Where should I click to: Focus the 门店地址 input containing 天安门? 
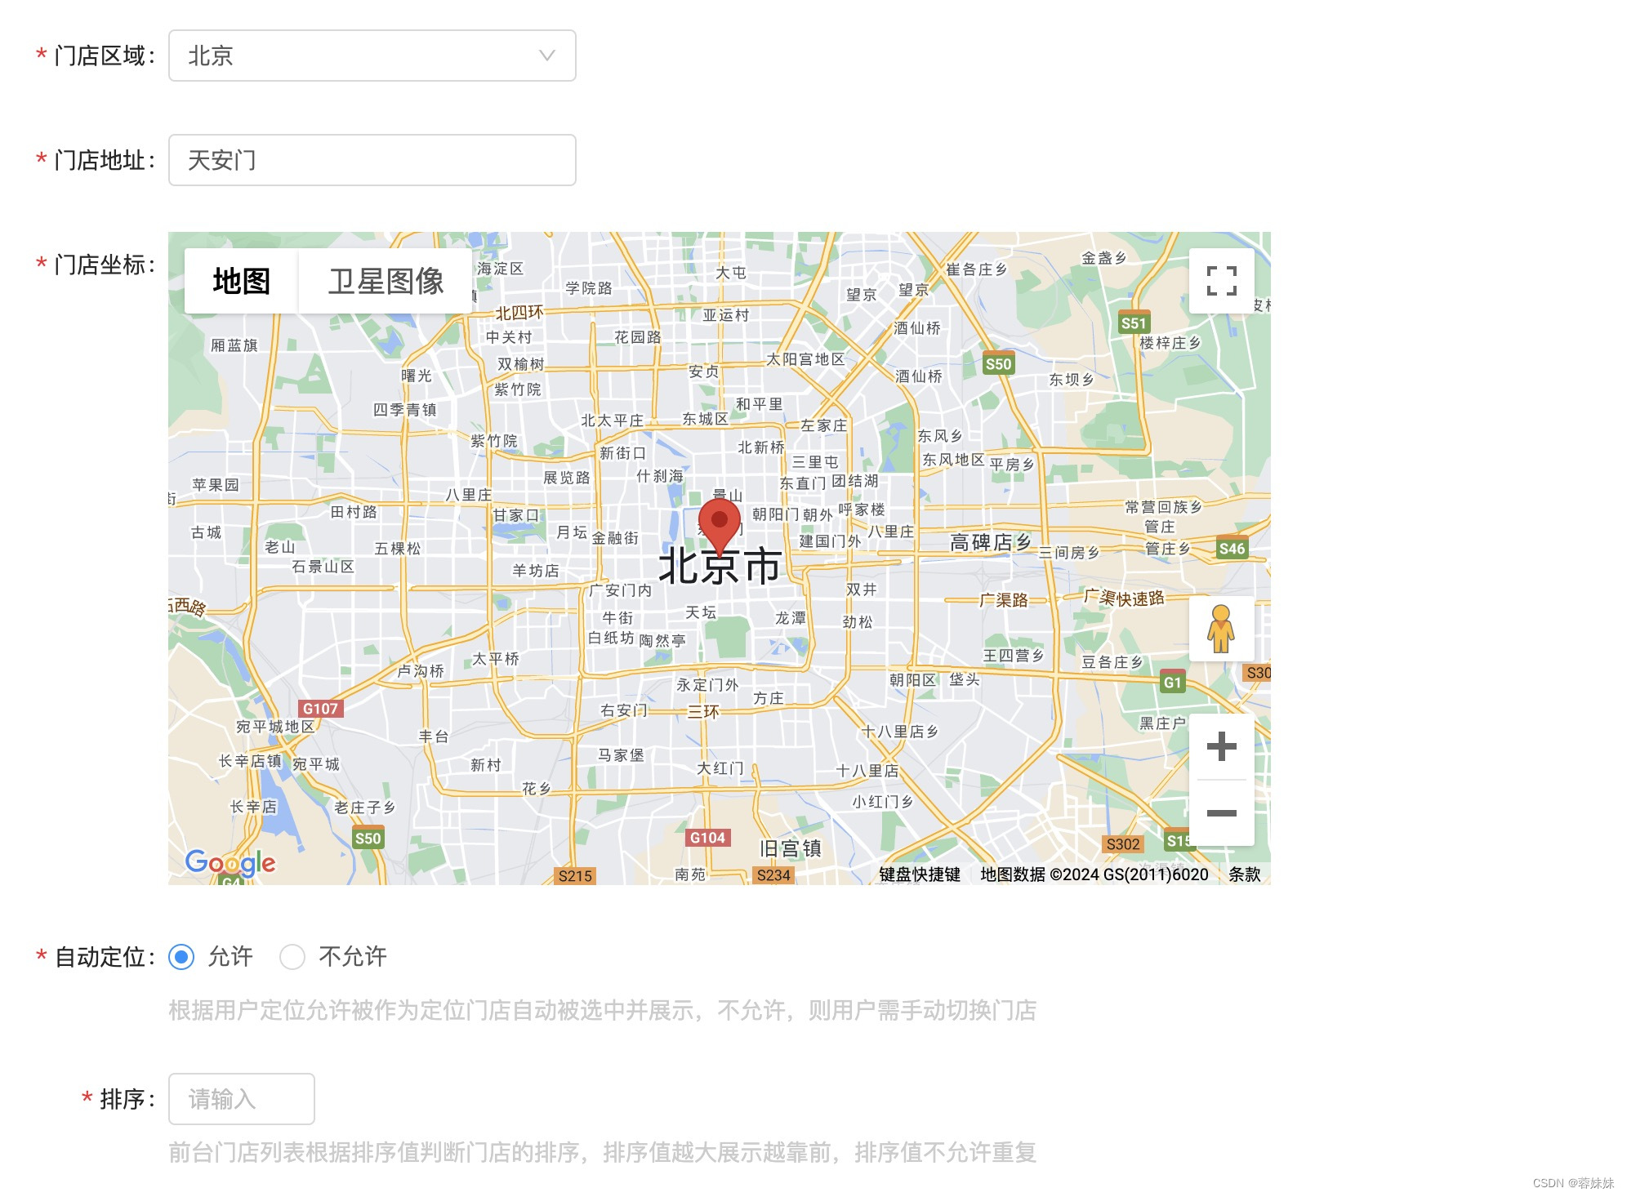372,160
